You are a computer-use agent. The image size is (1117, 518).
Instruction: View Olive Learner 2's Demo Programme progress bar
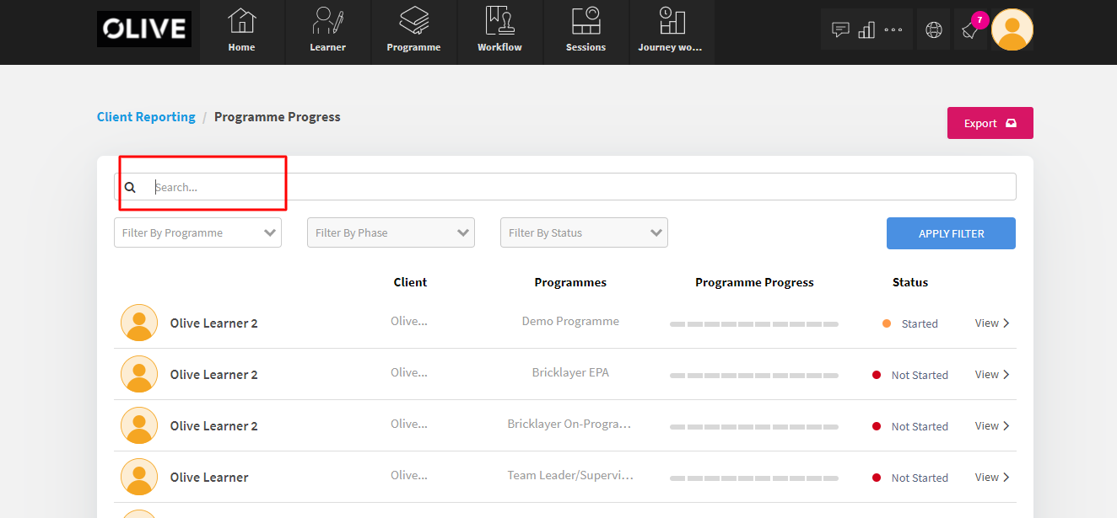tap(753, 323)
